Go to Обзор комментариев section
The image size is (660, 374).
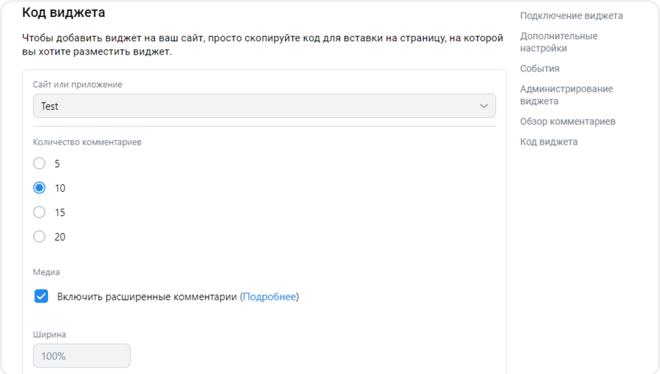click(568, 121)
